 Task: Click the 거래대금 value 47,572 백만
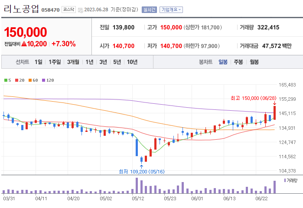pos(277,46)
